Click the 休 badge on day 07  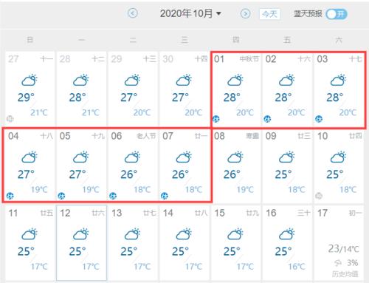pos(165,196)
